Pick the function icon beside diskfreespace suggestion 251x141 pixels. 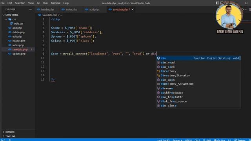(158, 93)
